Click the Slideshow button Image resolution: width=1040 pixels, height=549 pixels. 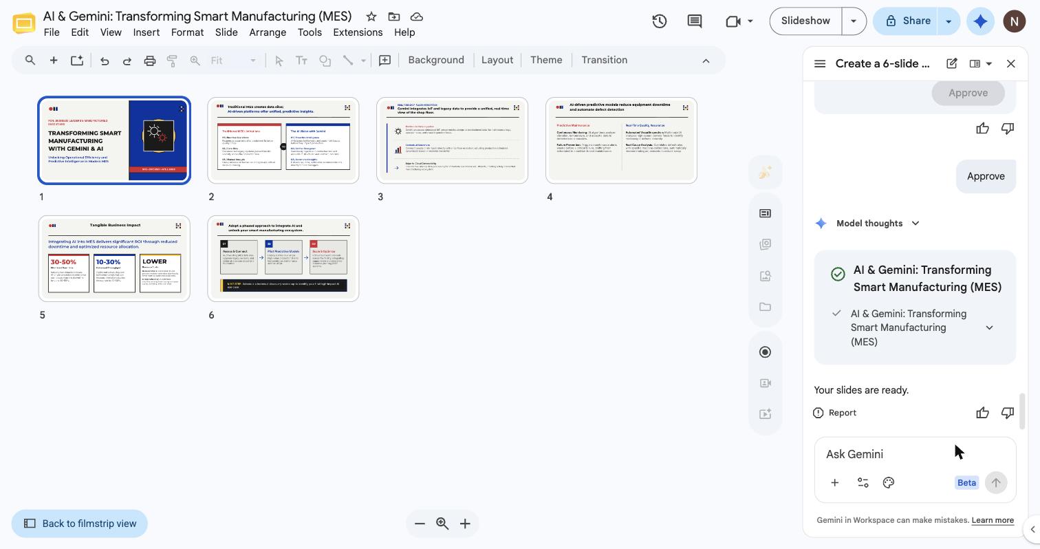pos(805,21)
